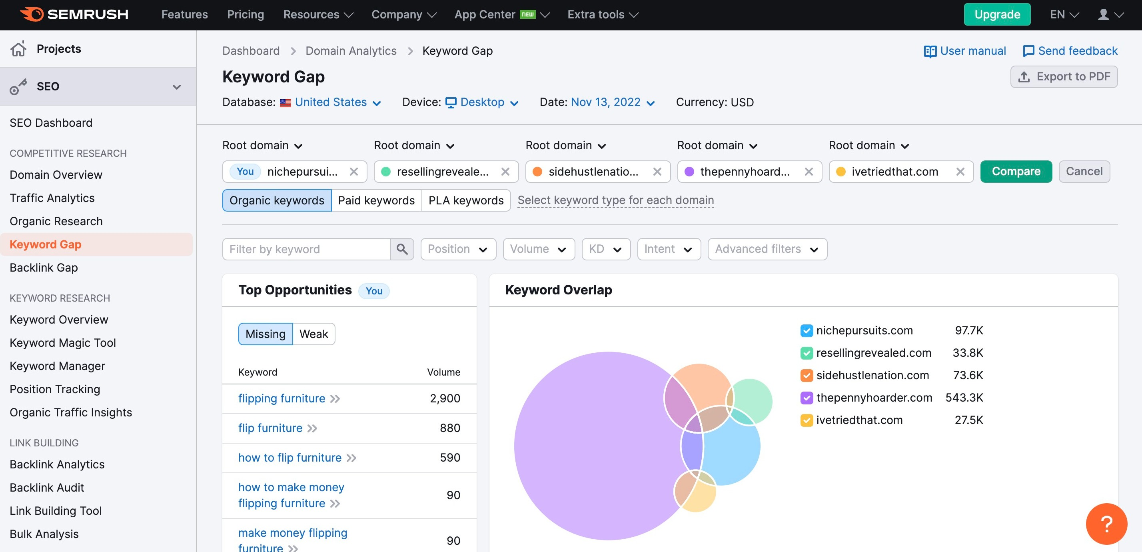Open the user account icon

click(x=1103, y=15)
